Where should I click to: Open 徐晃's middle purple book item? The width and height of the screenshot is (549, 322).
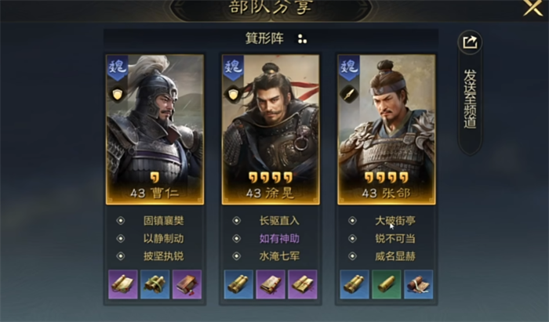(x=271, y=284)
